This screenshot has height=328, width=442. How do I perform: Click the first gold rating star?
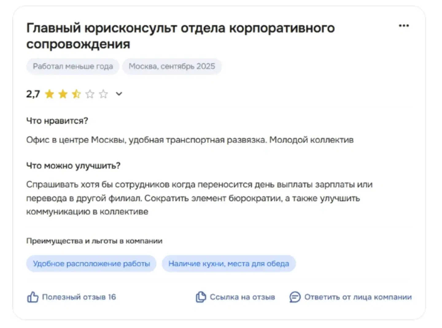tap(49, 94)
